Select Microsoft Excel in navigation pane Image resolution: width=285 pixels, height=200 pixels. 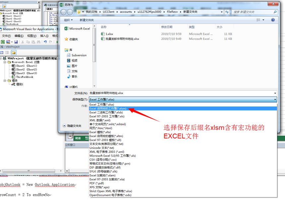pos(78,29)
